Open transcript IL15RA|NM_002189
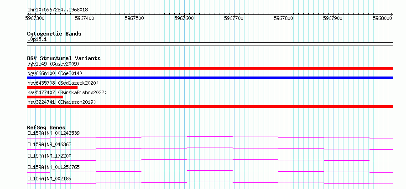The width and height of the screenshot is (406, 189). click(49, 179)
